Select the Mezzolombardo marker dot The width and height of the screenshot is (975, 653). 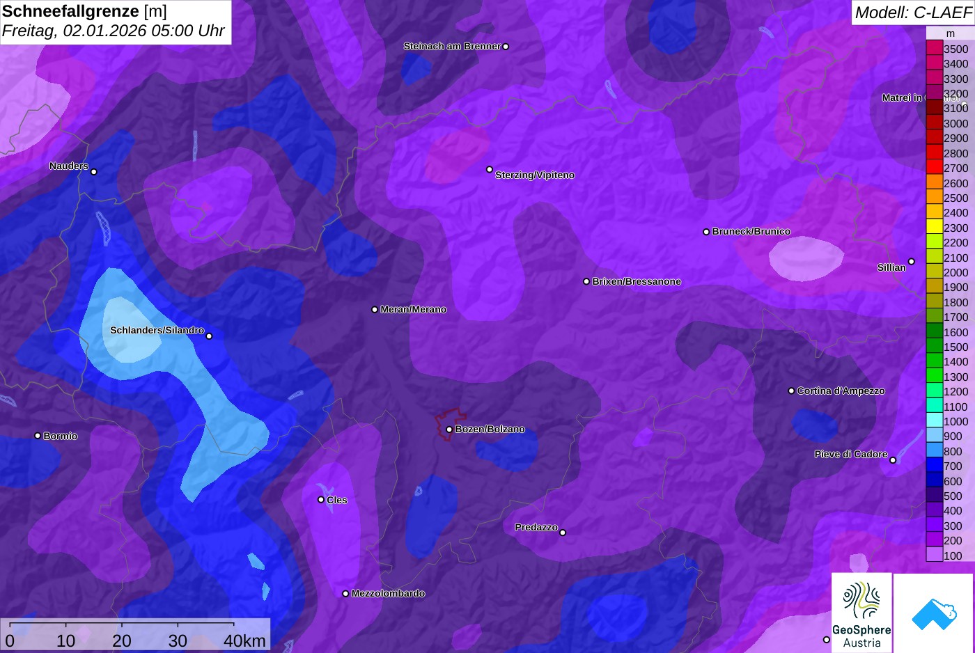click(345, 594)
